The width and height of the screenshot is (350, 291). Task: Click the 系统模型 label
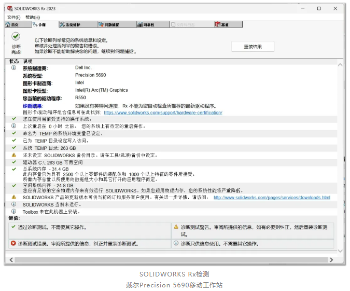[33, 76]
